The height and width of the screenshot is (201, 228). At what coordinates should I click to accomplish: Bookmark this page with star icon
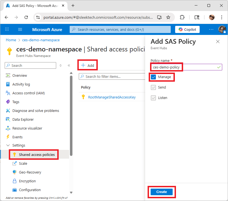(168, 17)
